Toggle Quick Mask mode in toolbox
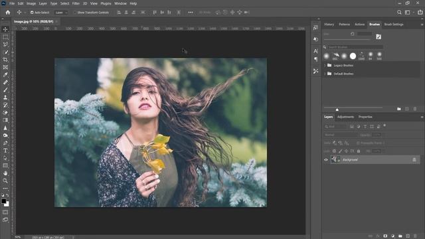This screenshot has height=239, width=425. (x=5, y=212)
